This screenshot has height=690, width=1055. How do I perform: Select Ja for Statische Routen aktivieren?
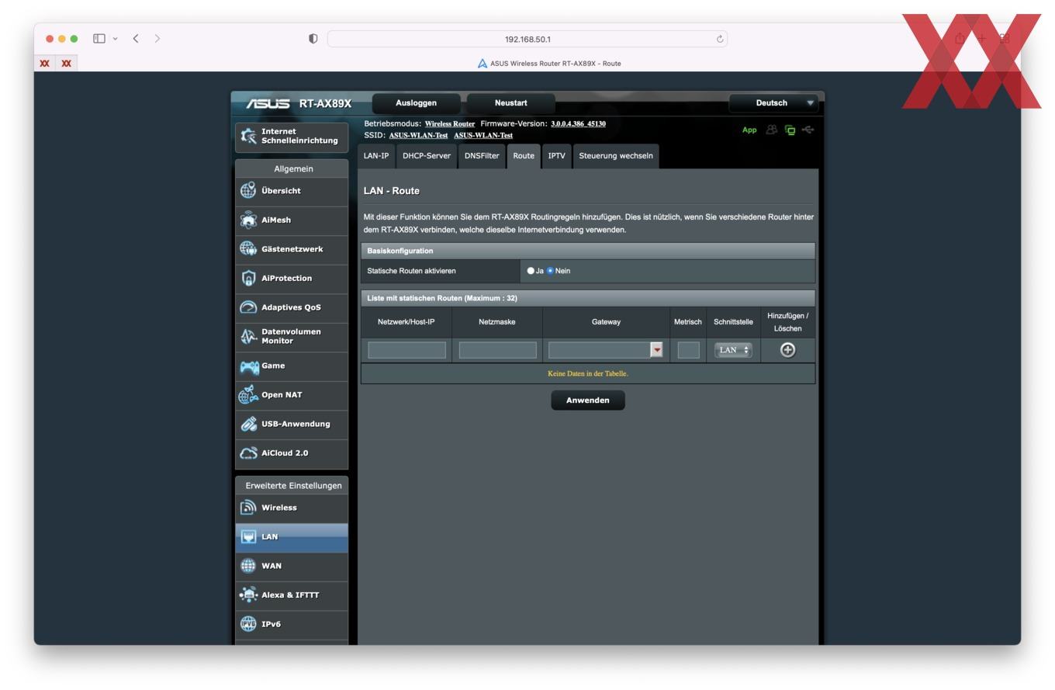click(531, 271)
